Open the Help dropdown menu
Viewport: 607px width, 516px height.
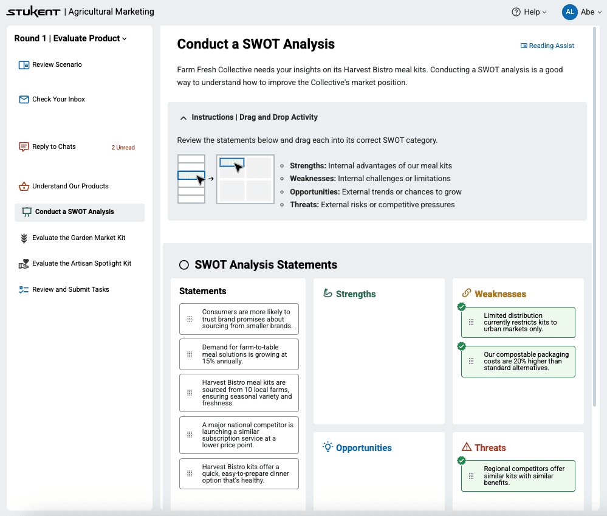coord(529,12)
